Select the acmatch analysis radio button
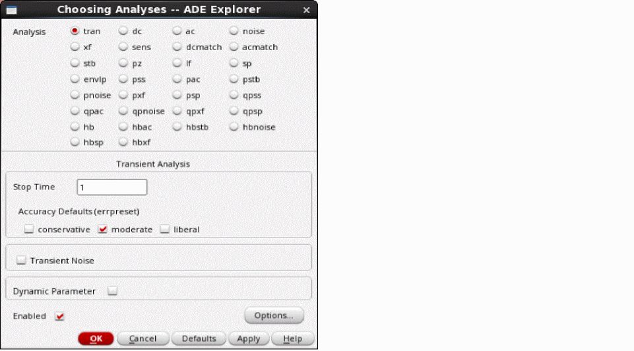This screenshot has height=351, width=634. point(234,47)
